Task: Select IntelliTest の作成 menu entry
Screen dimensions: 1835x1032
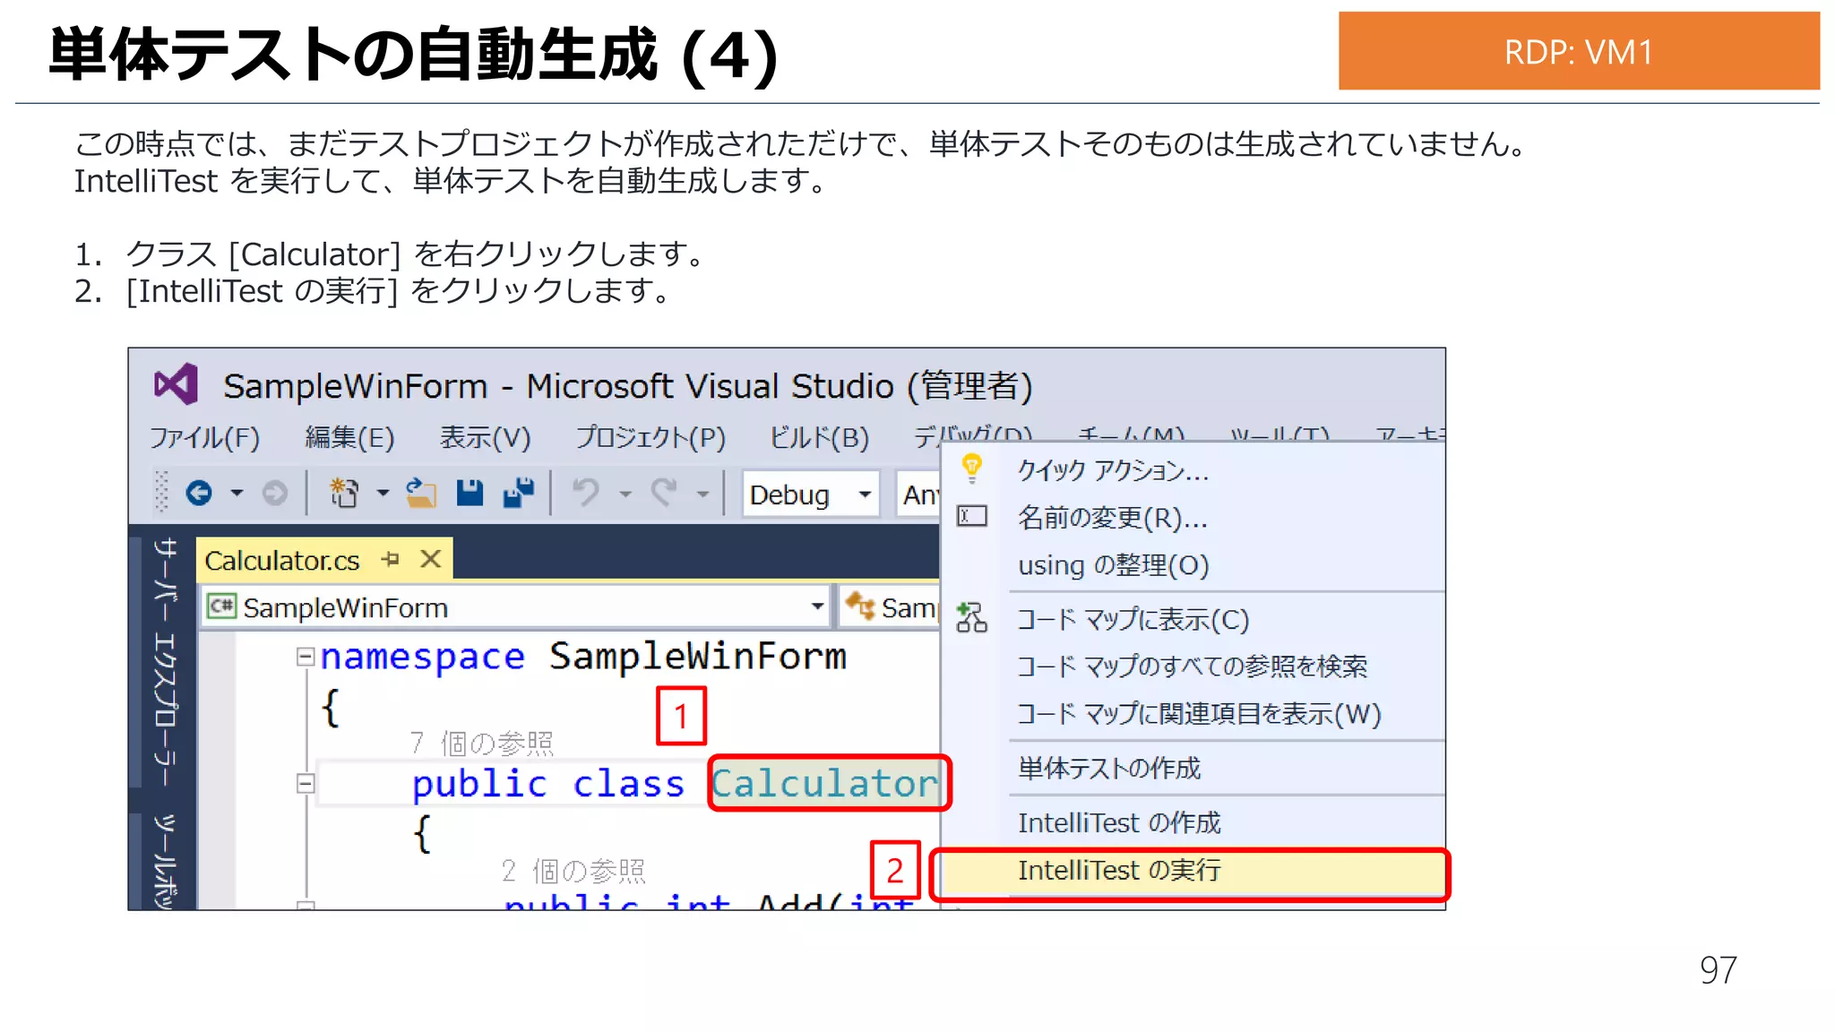Action: coord(1193,822)
